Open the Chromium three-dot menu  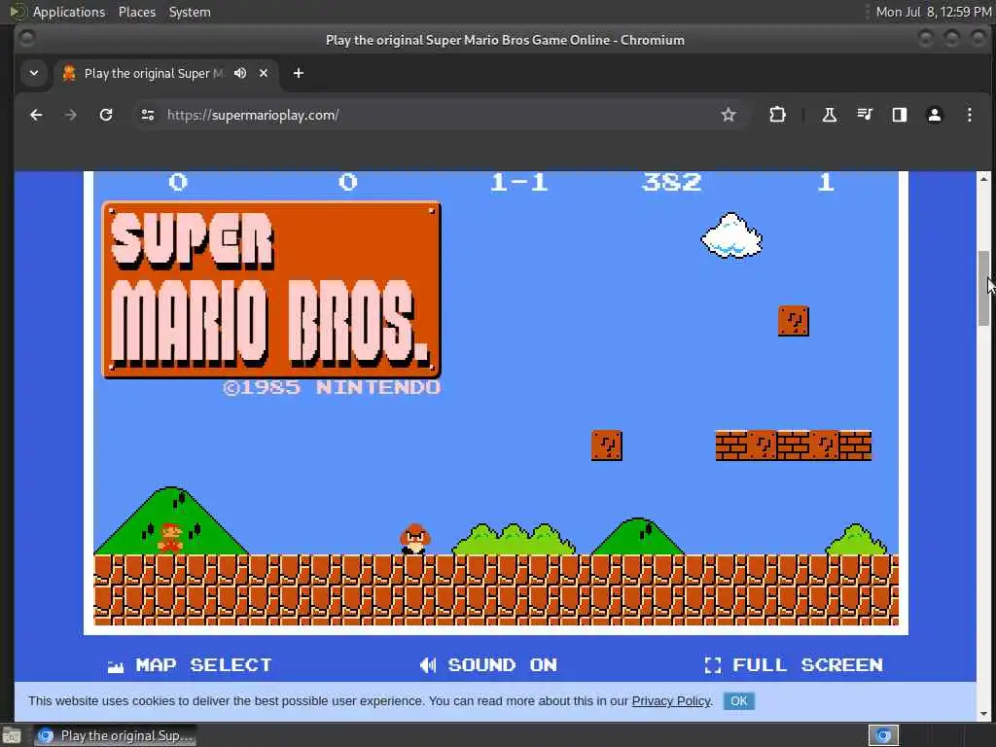(970, 115)
